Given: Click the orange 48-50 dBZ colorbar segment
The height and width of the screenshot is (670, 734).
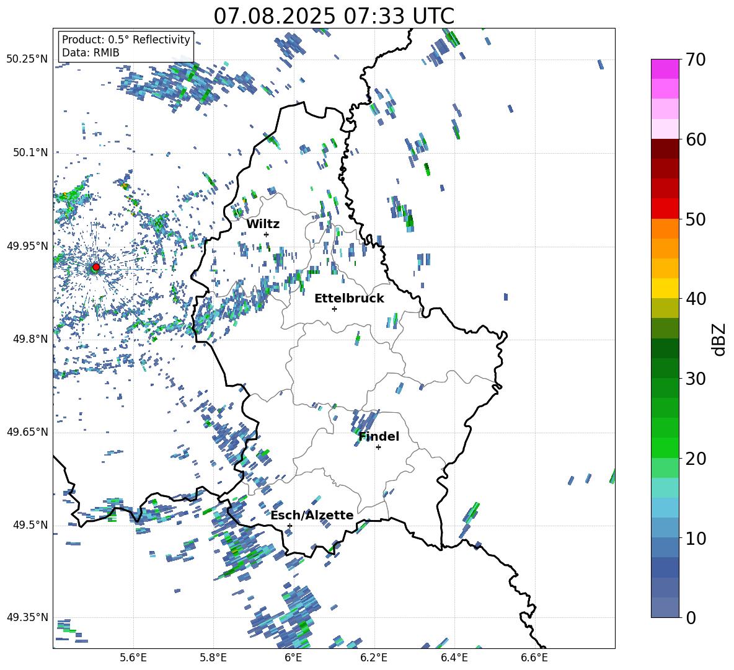Looking at the screenshot, I should pyautogui.click(x=665, y=228).
